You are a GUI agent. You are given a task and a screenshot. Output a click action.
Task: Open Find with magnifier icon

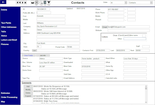tap(41, 3)
